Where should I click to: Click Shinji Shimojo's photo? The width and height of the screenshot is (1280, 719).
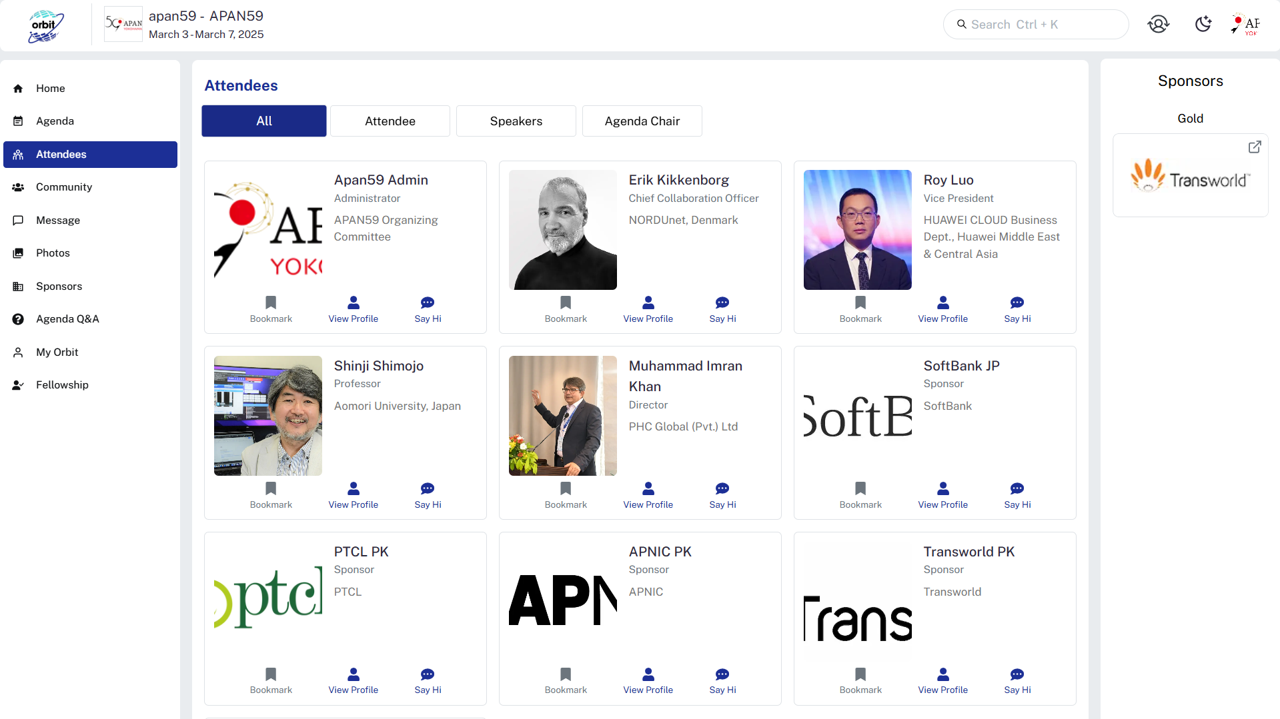point(268,416)
